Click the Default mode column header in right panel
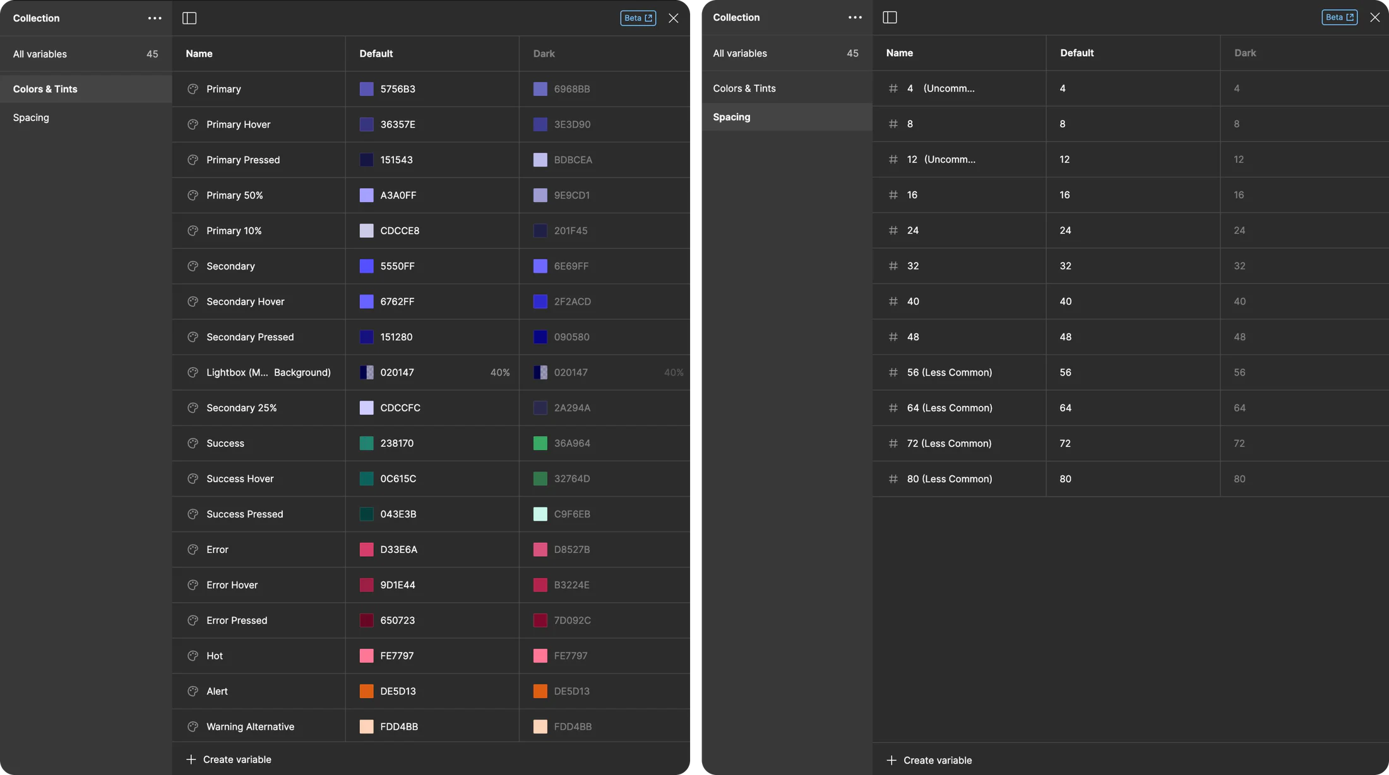 [1077, 53]
